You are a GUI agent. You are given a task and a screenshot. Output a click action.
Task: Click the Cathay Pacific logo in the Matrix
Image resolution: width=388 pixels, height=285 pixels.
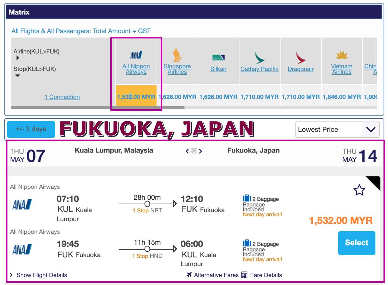[259, 57]
